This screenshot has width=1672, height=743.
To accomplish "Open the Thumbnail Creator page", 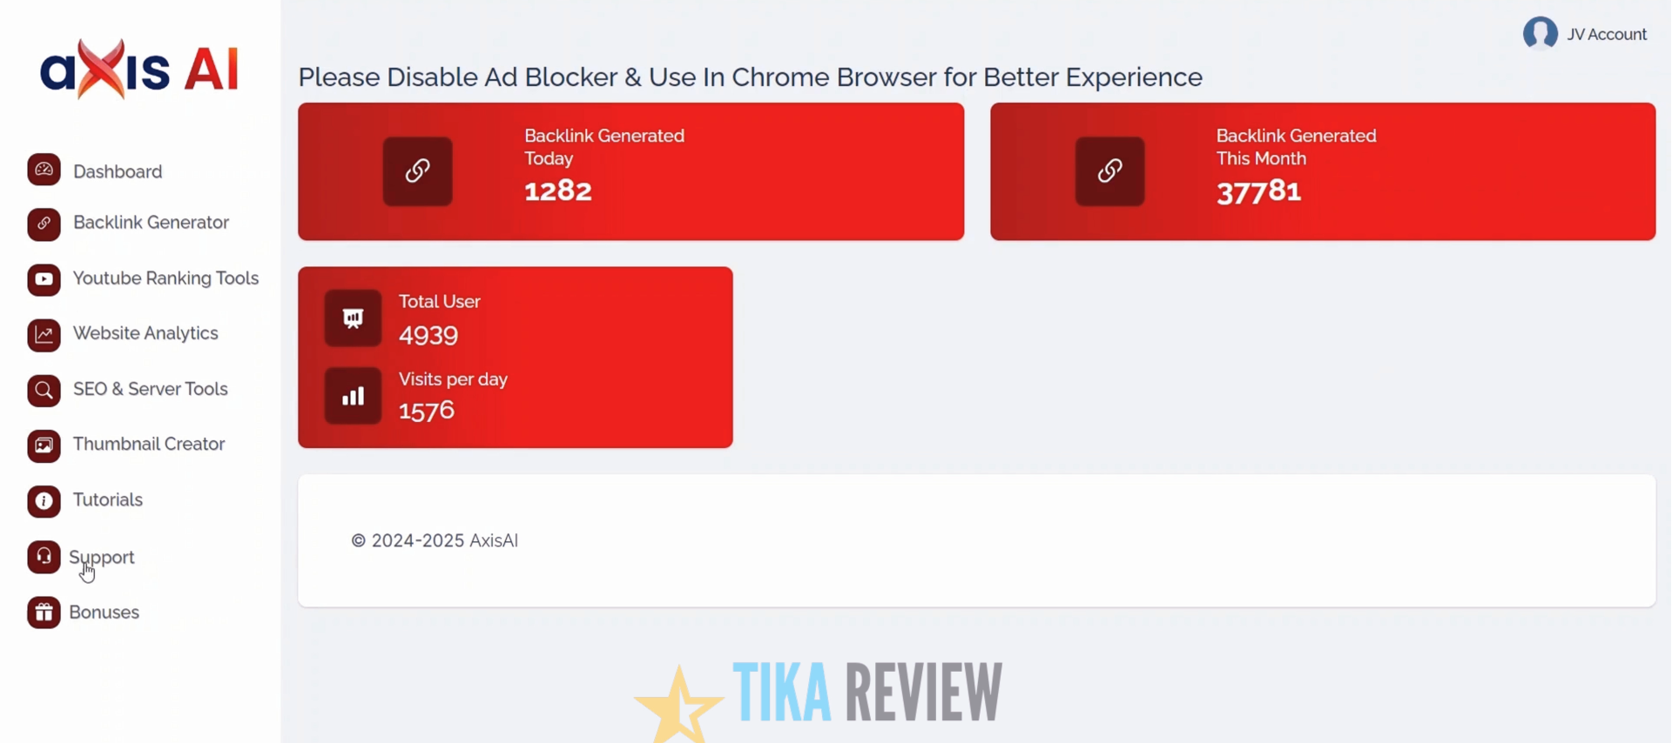I will click(x=149, y=444).
